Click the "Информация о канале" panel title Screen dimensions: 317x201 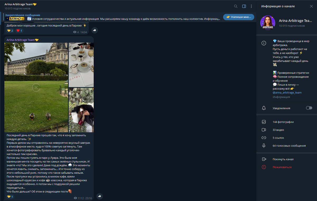tap(278, 6)
